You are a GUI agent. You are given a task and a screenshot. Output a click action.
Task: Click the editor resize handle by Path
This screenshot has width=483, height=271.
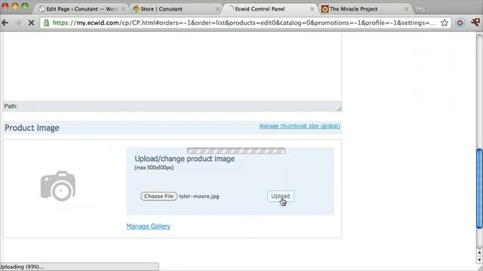(x=339, y=108)
